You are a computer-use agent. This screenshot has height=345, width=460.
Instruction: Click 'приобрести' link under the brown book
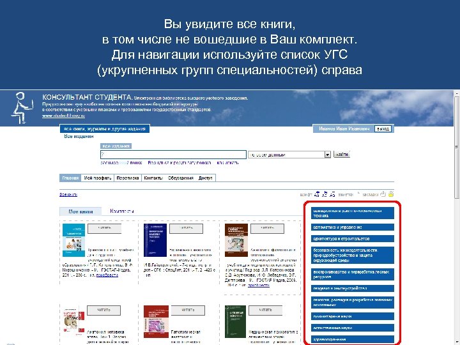[x=259, y=285]
